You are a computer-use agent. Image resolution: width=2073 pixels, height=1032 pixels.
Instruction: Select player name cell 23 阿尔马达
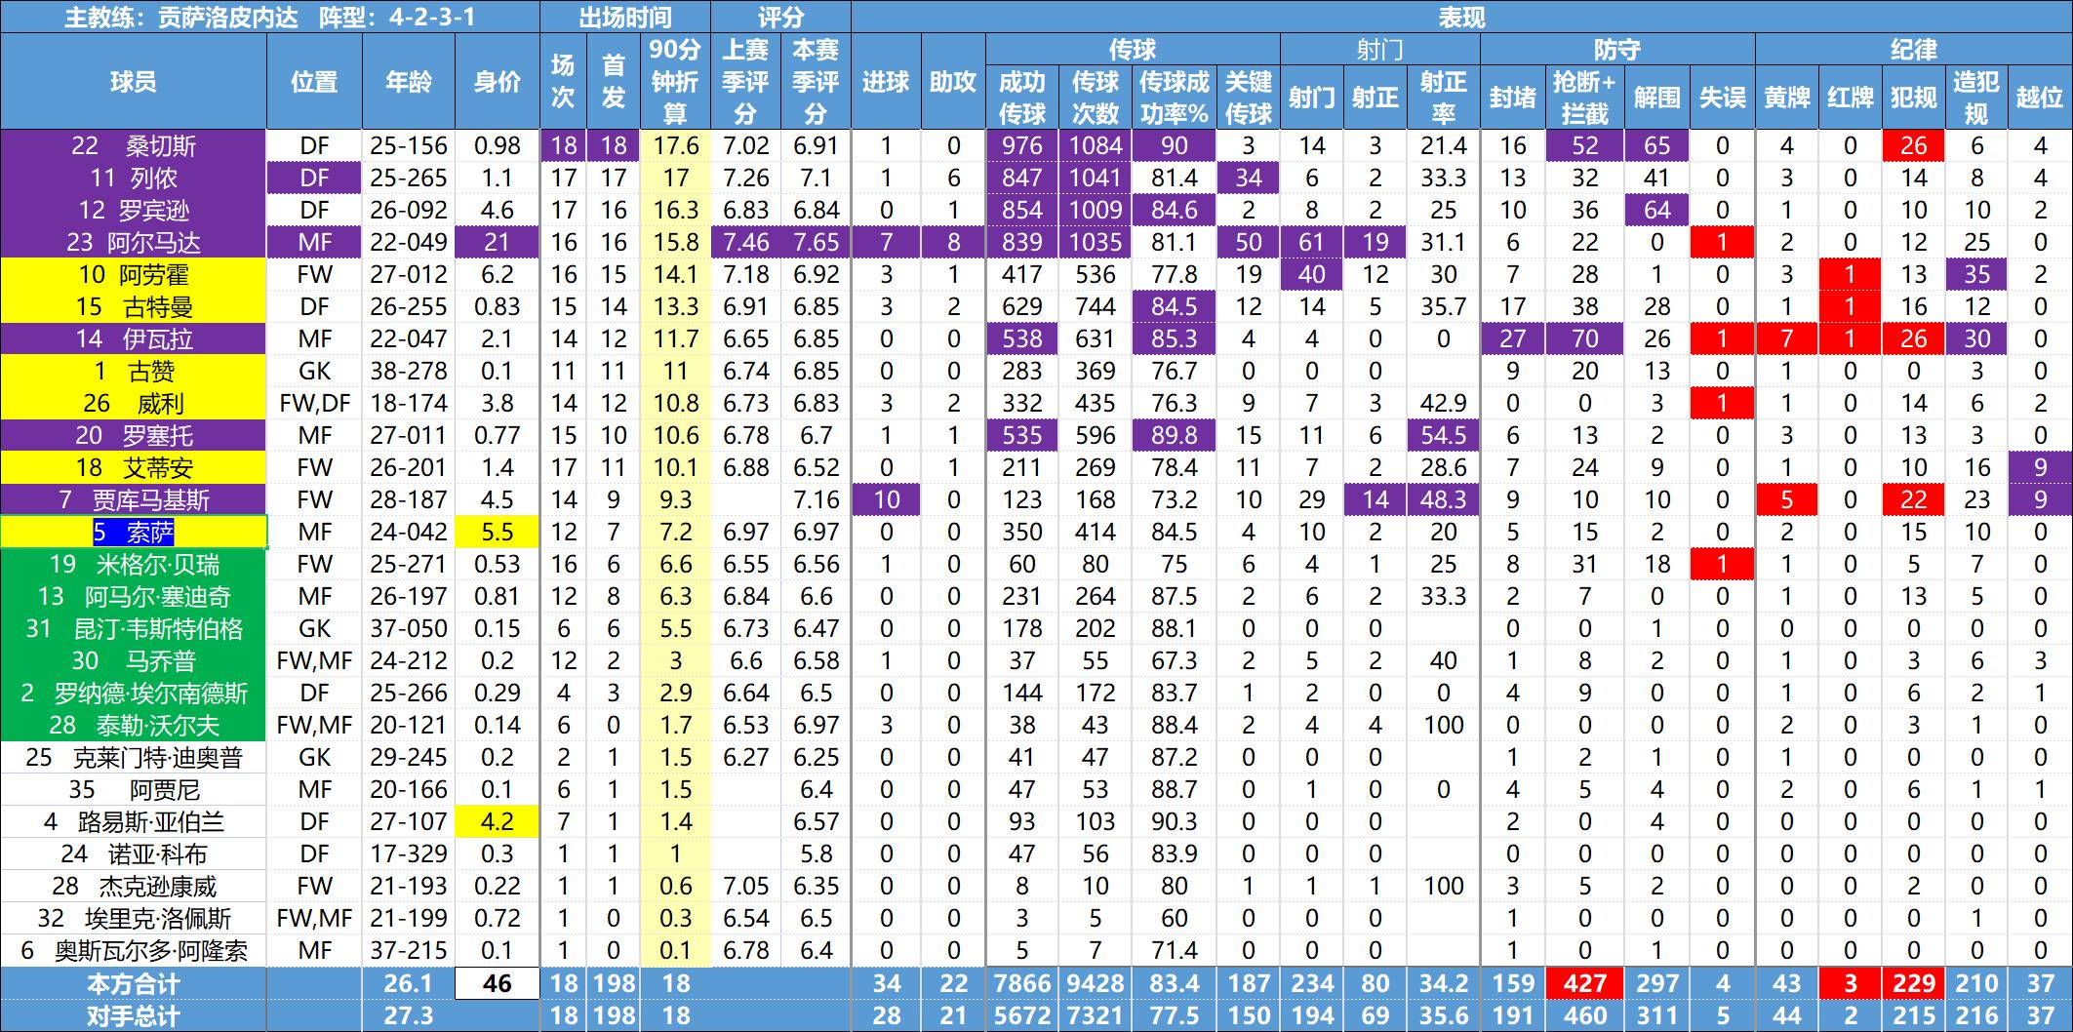pos(134,242)
